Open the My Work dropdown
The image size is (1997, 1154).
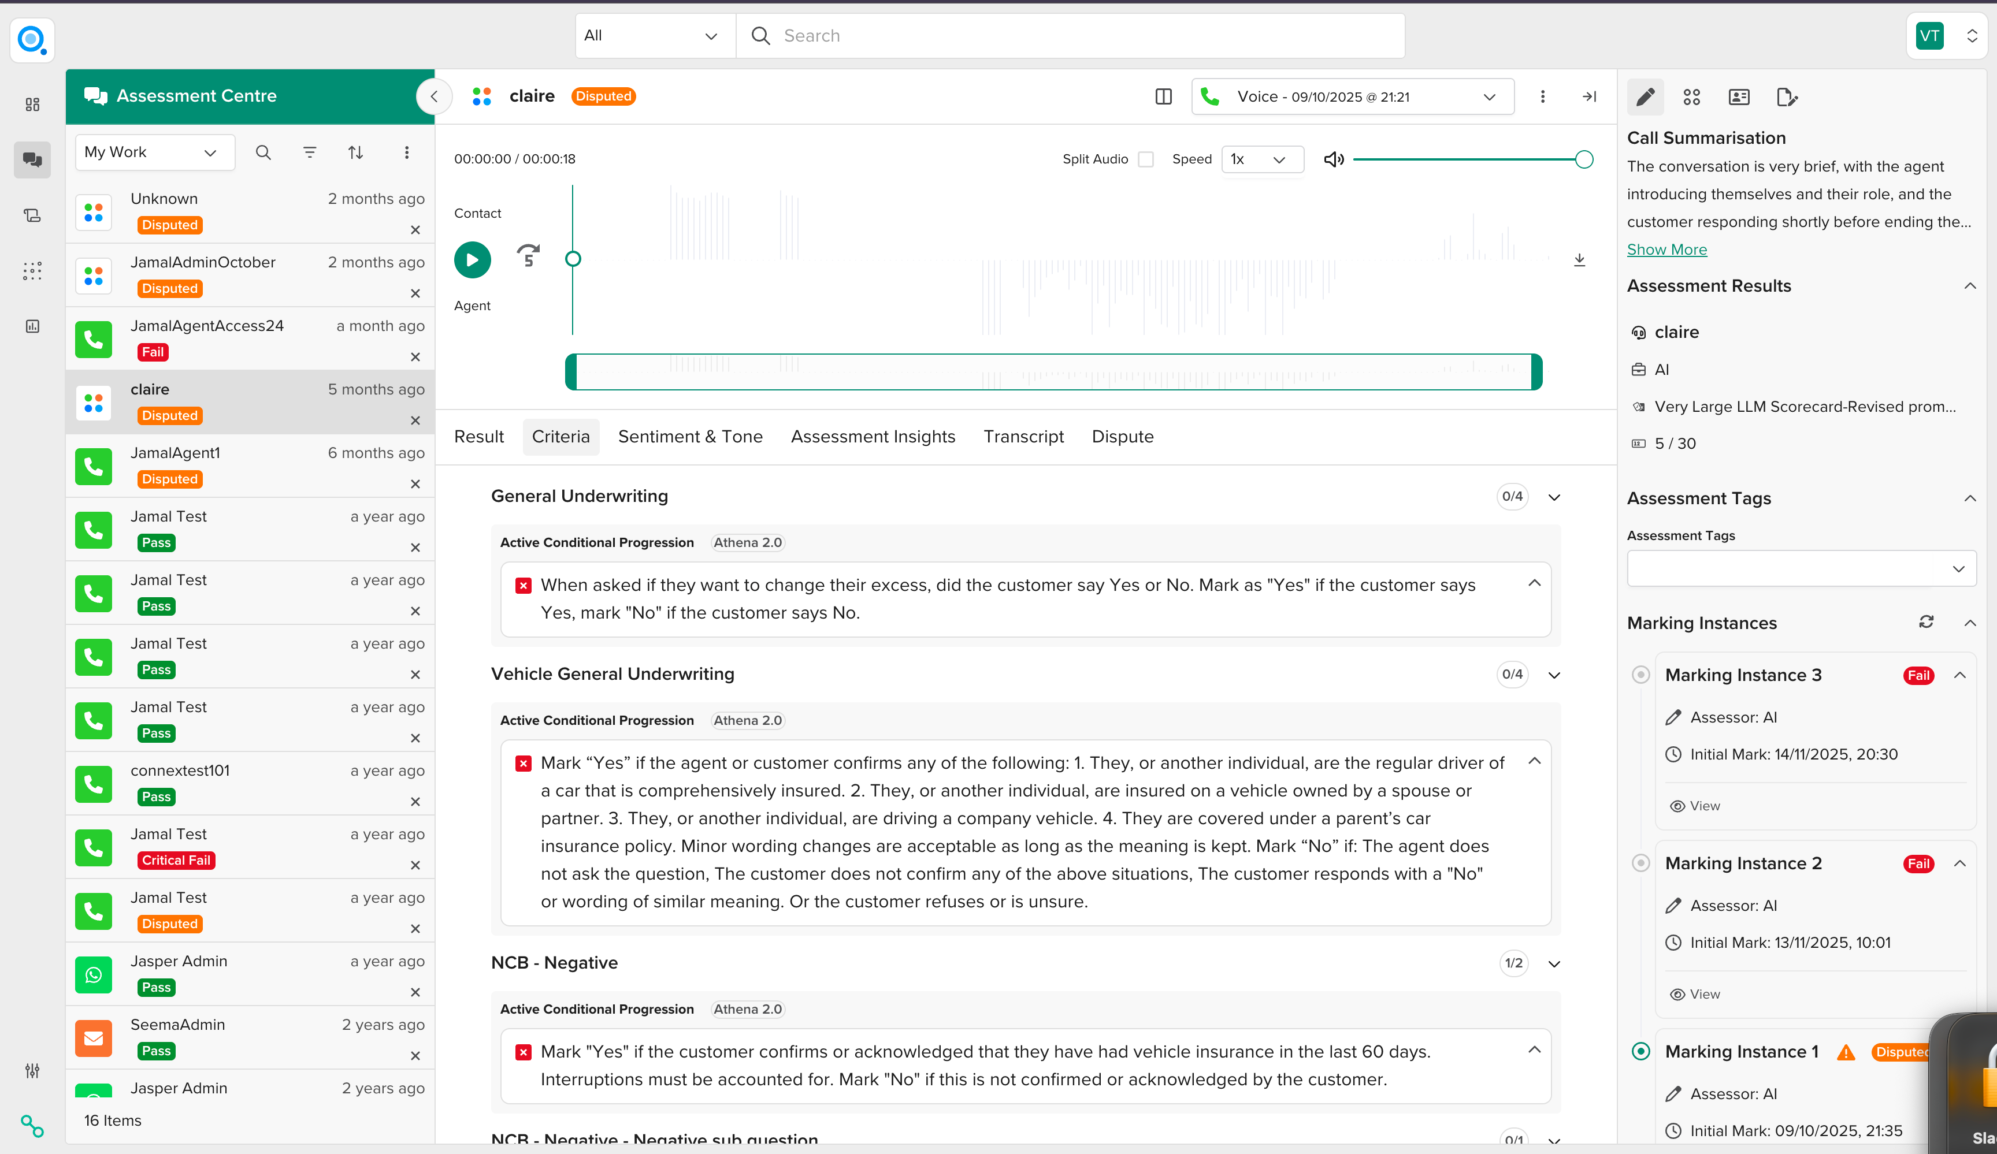tap(154, 152)
